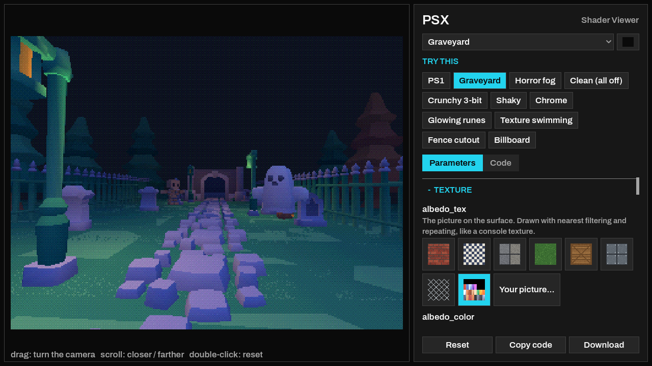
Task: Apply the Graveyard preset
Action: click(x=480, y=80)
